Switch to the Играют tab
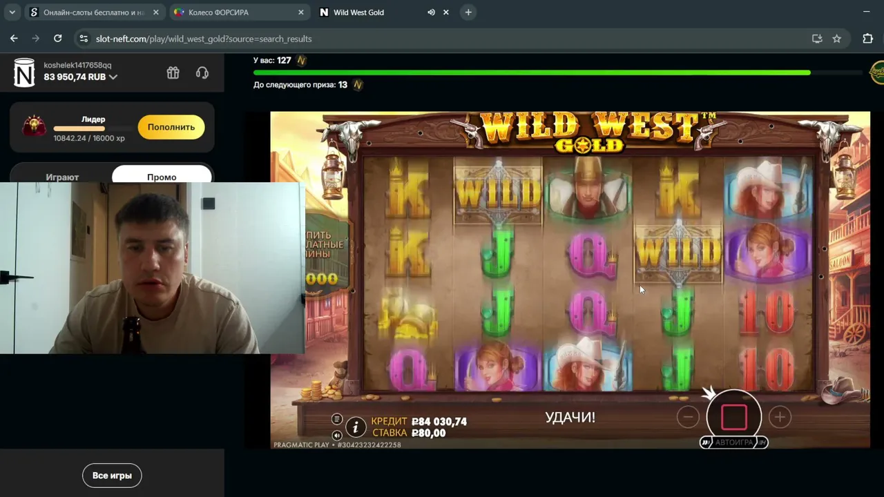Viewport: 884px width, 497px height. point(62,177)
